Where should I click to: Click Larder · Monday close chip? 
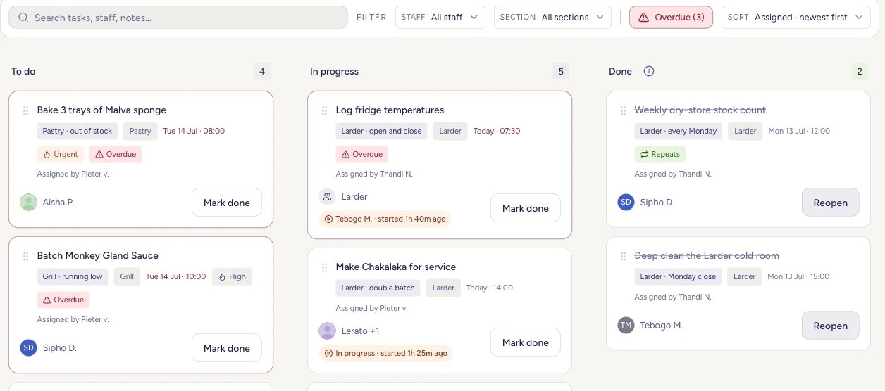coord(678,276)
